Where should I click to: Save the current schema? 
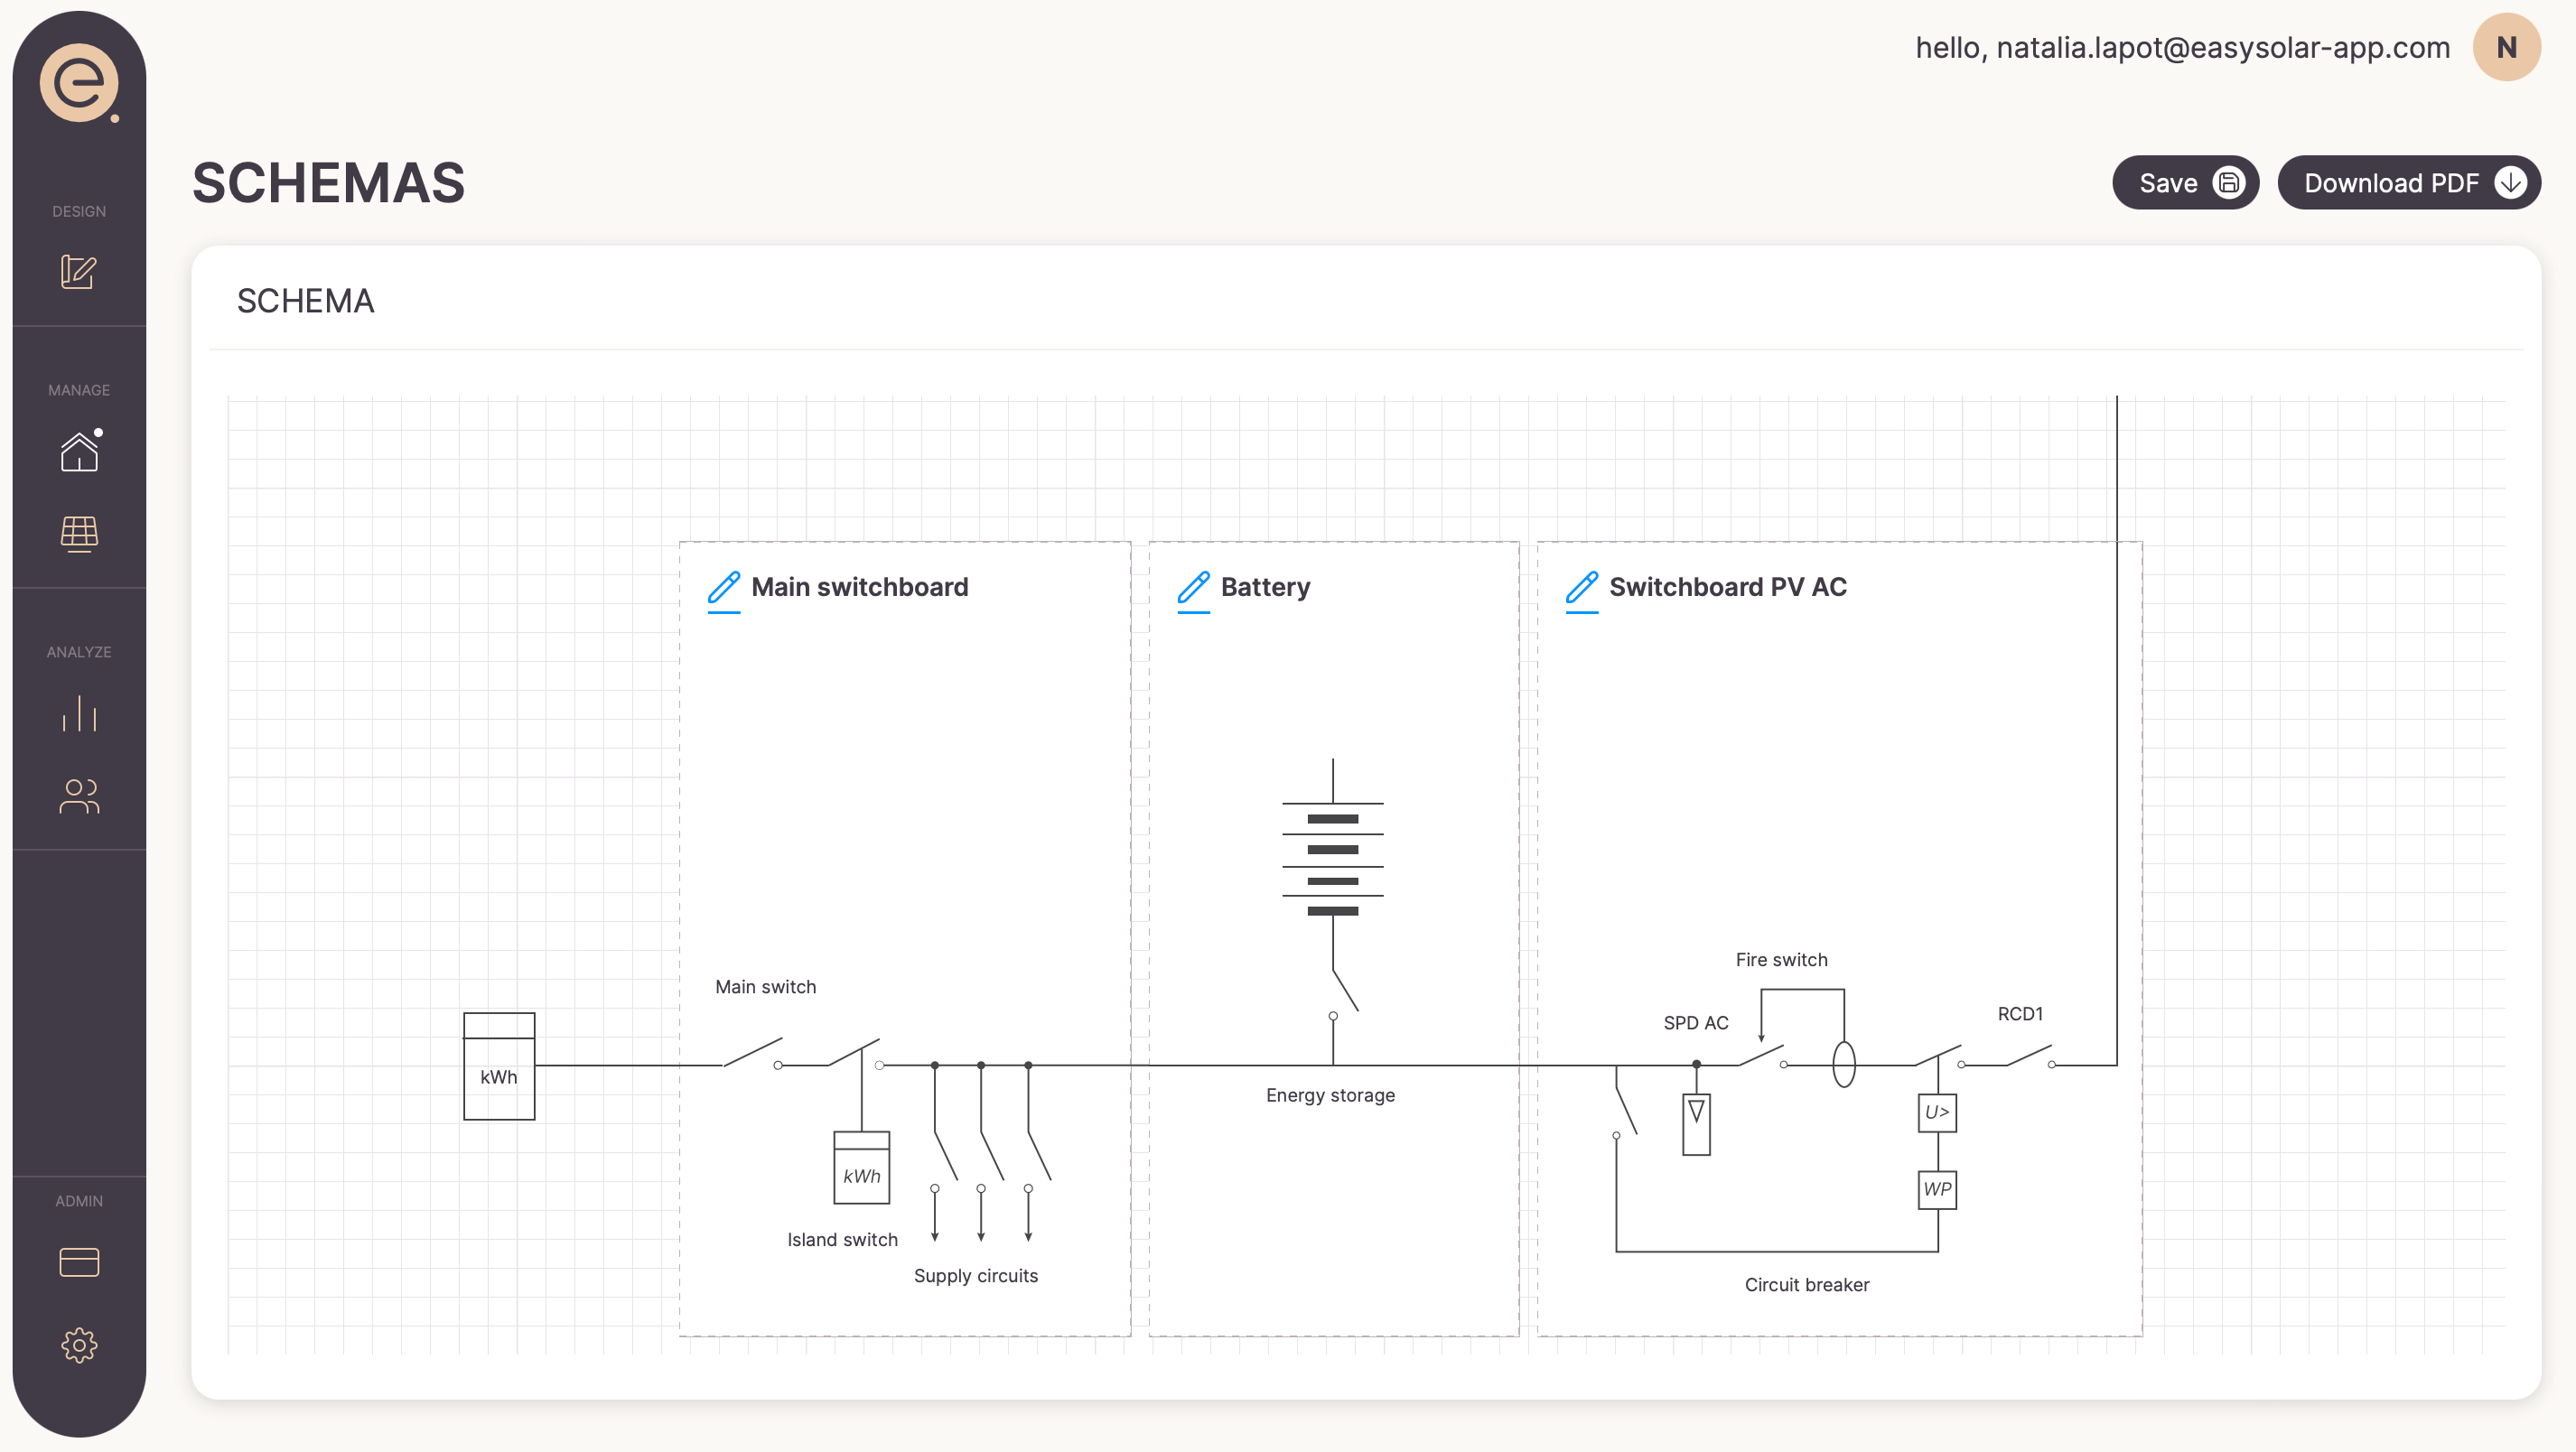[2185, 182]
